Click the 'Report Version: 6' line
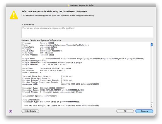 click(32, 73)
